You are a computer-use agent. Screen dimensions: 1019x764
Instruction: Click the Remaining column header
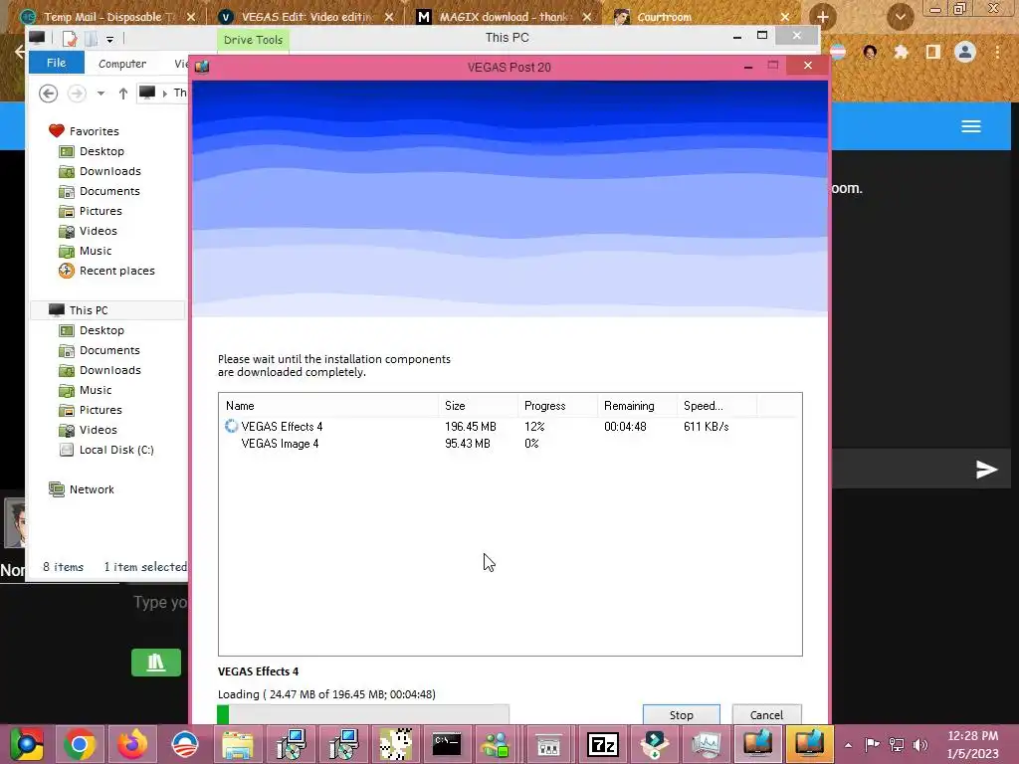[637, 406]
